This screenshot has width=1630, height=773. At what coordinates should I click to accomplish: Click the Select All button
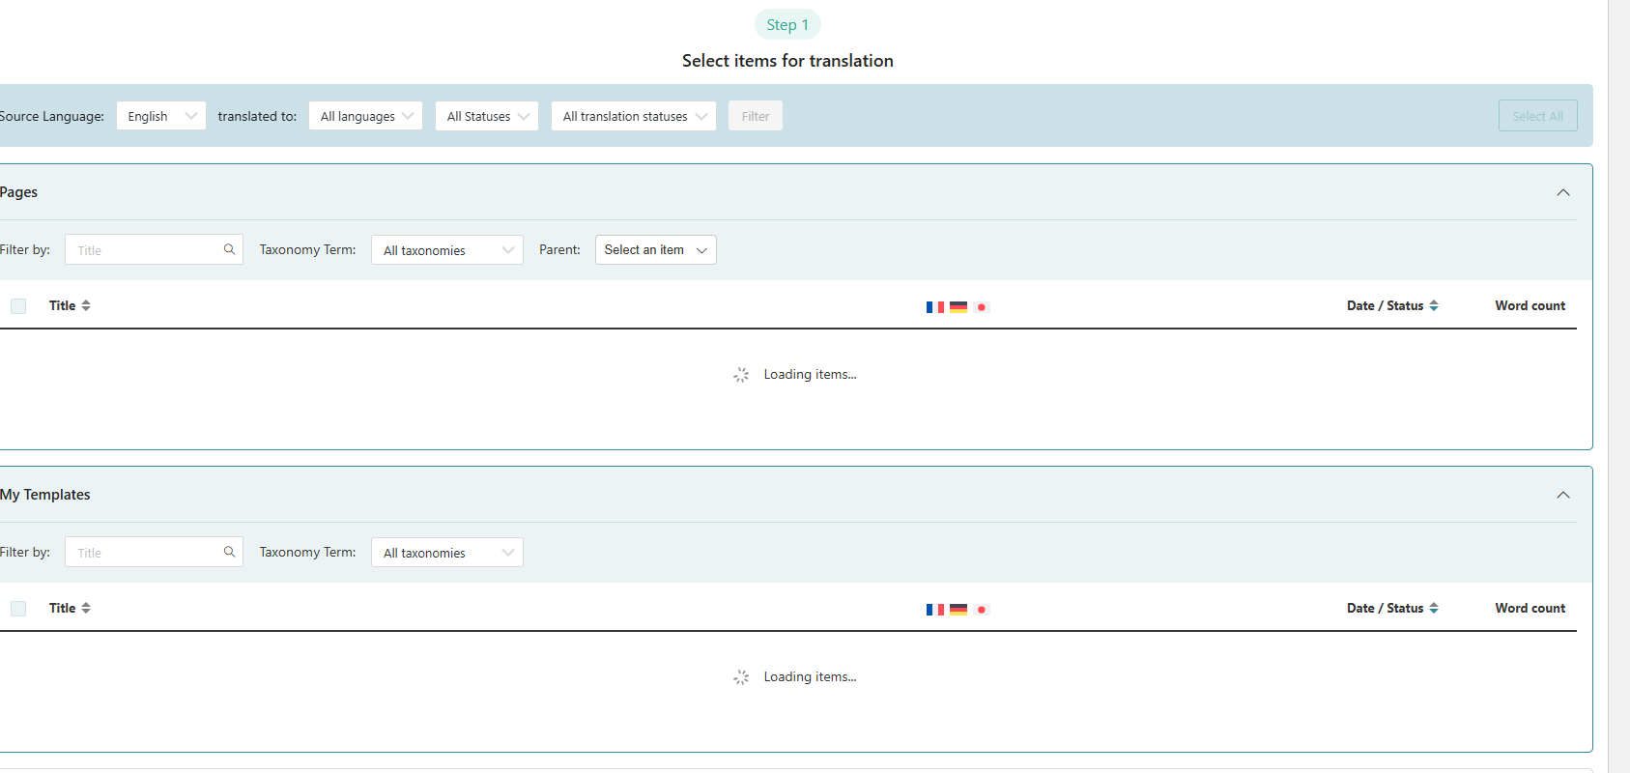(1537, 116)
